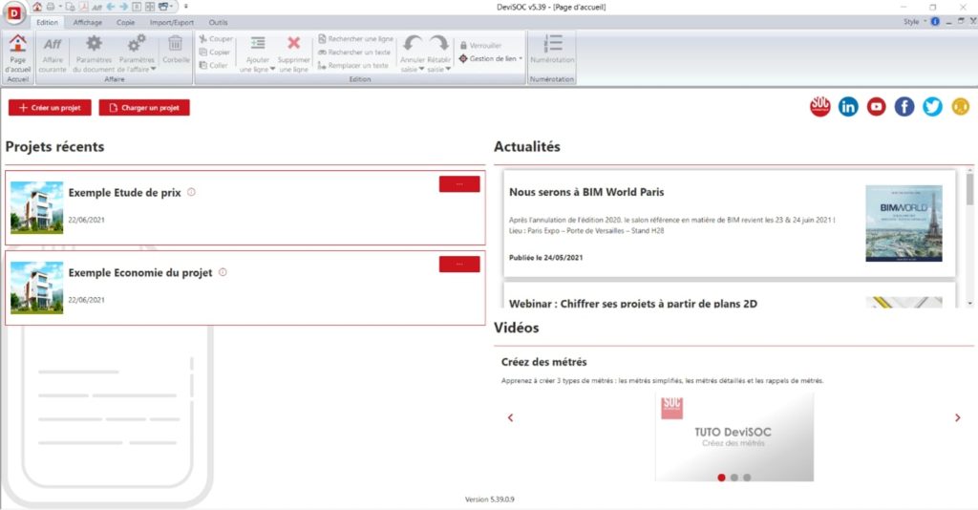Switch to the Outils ribbon tab

(x=218, y=22)
